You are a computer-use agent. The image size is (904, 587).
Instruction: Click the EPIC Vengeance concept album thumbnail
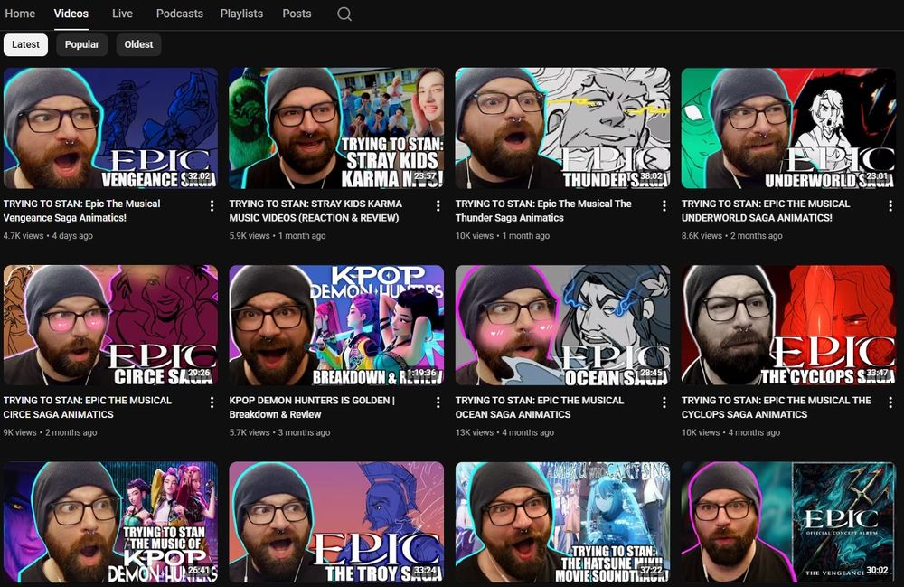(x=788, y=522)
